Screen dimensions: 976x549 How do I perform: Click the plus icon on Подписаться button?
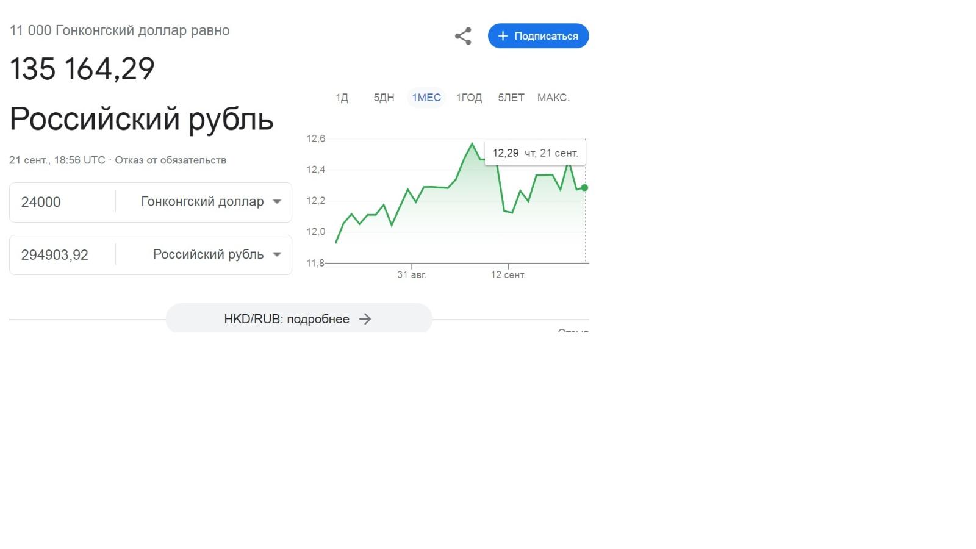[503, 36]
